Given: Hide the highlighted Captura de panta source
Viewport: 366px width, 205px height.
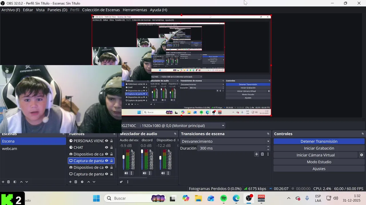Looking at the screenshot, I should tap(106, 161).
